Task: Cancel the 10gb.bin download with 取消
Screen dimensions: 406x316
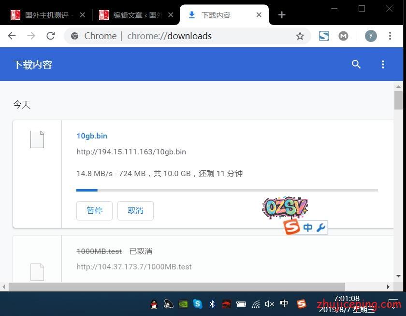Action: [x=135, y=211]
